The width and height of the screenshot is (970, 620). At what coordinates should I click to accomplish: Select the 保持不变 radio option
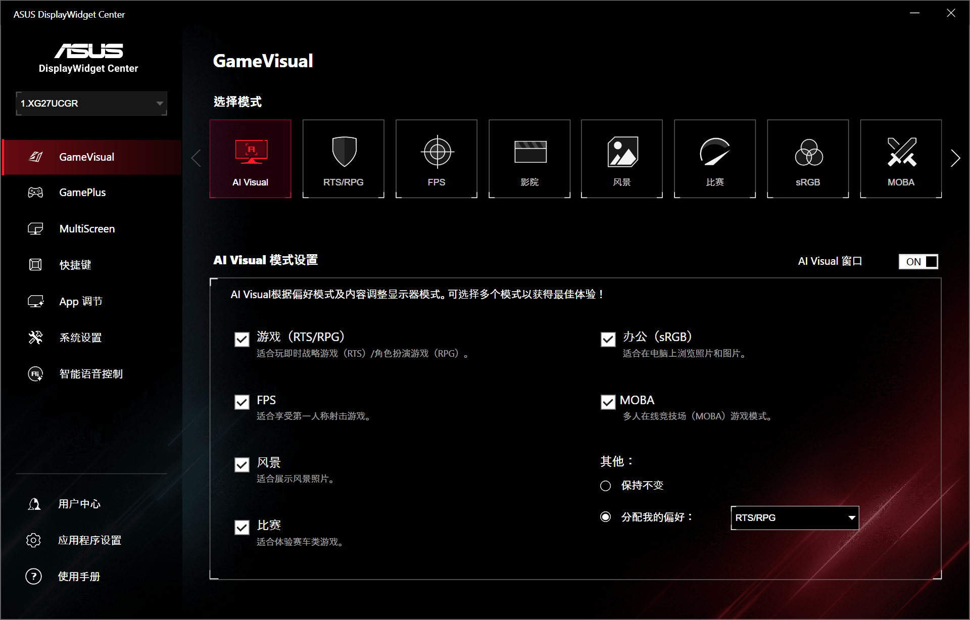pos(605,486)
